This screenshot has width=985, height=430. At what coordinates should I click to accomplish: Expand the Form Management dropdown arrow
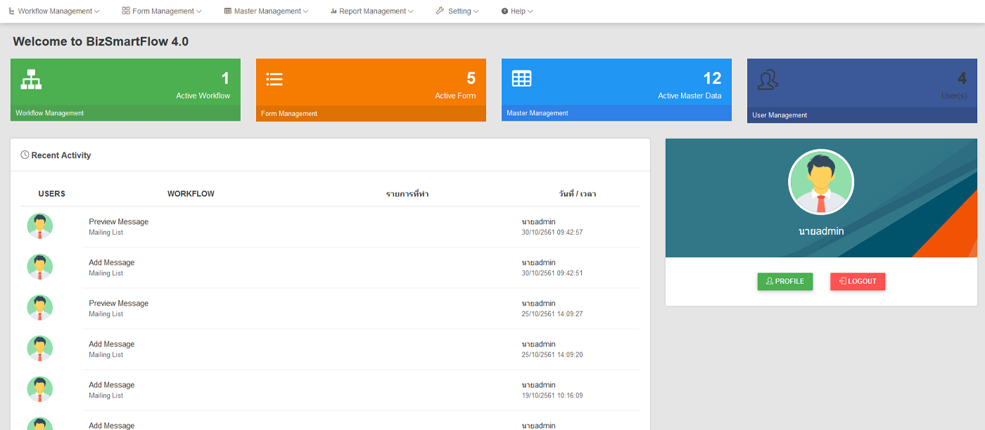(199, 11)
